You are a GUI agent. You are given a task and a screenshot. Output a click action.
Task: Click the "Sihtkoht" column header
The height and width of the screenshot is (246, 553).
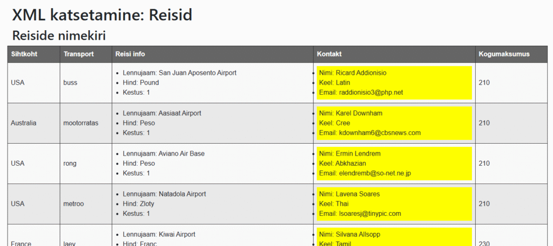tap(24, 54)
